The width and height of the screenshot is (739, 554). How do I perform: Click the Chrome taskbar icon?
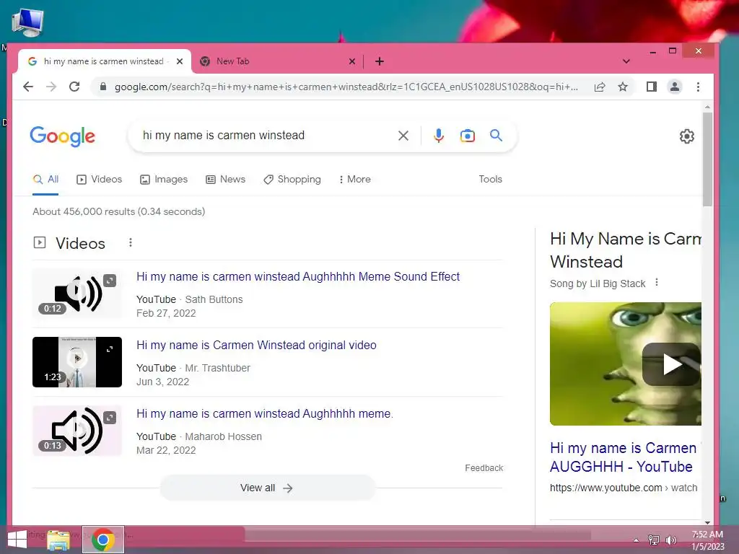(103, 540)
